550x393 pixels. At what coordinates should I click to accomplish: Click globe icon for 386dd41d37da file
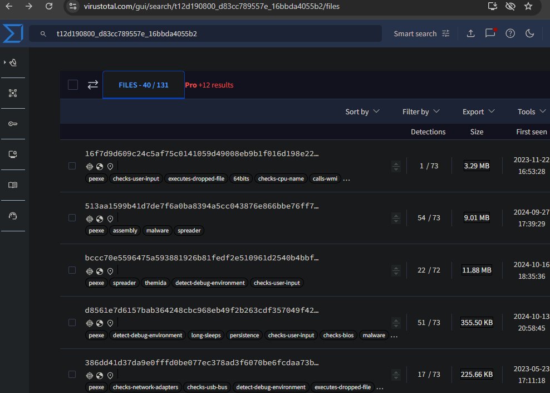(x=100, y=375)
